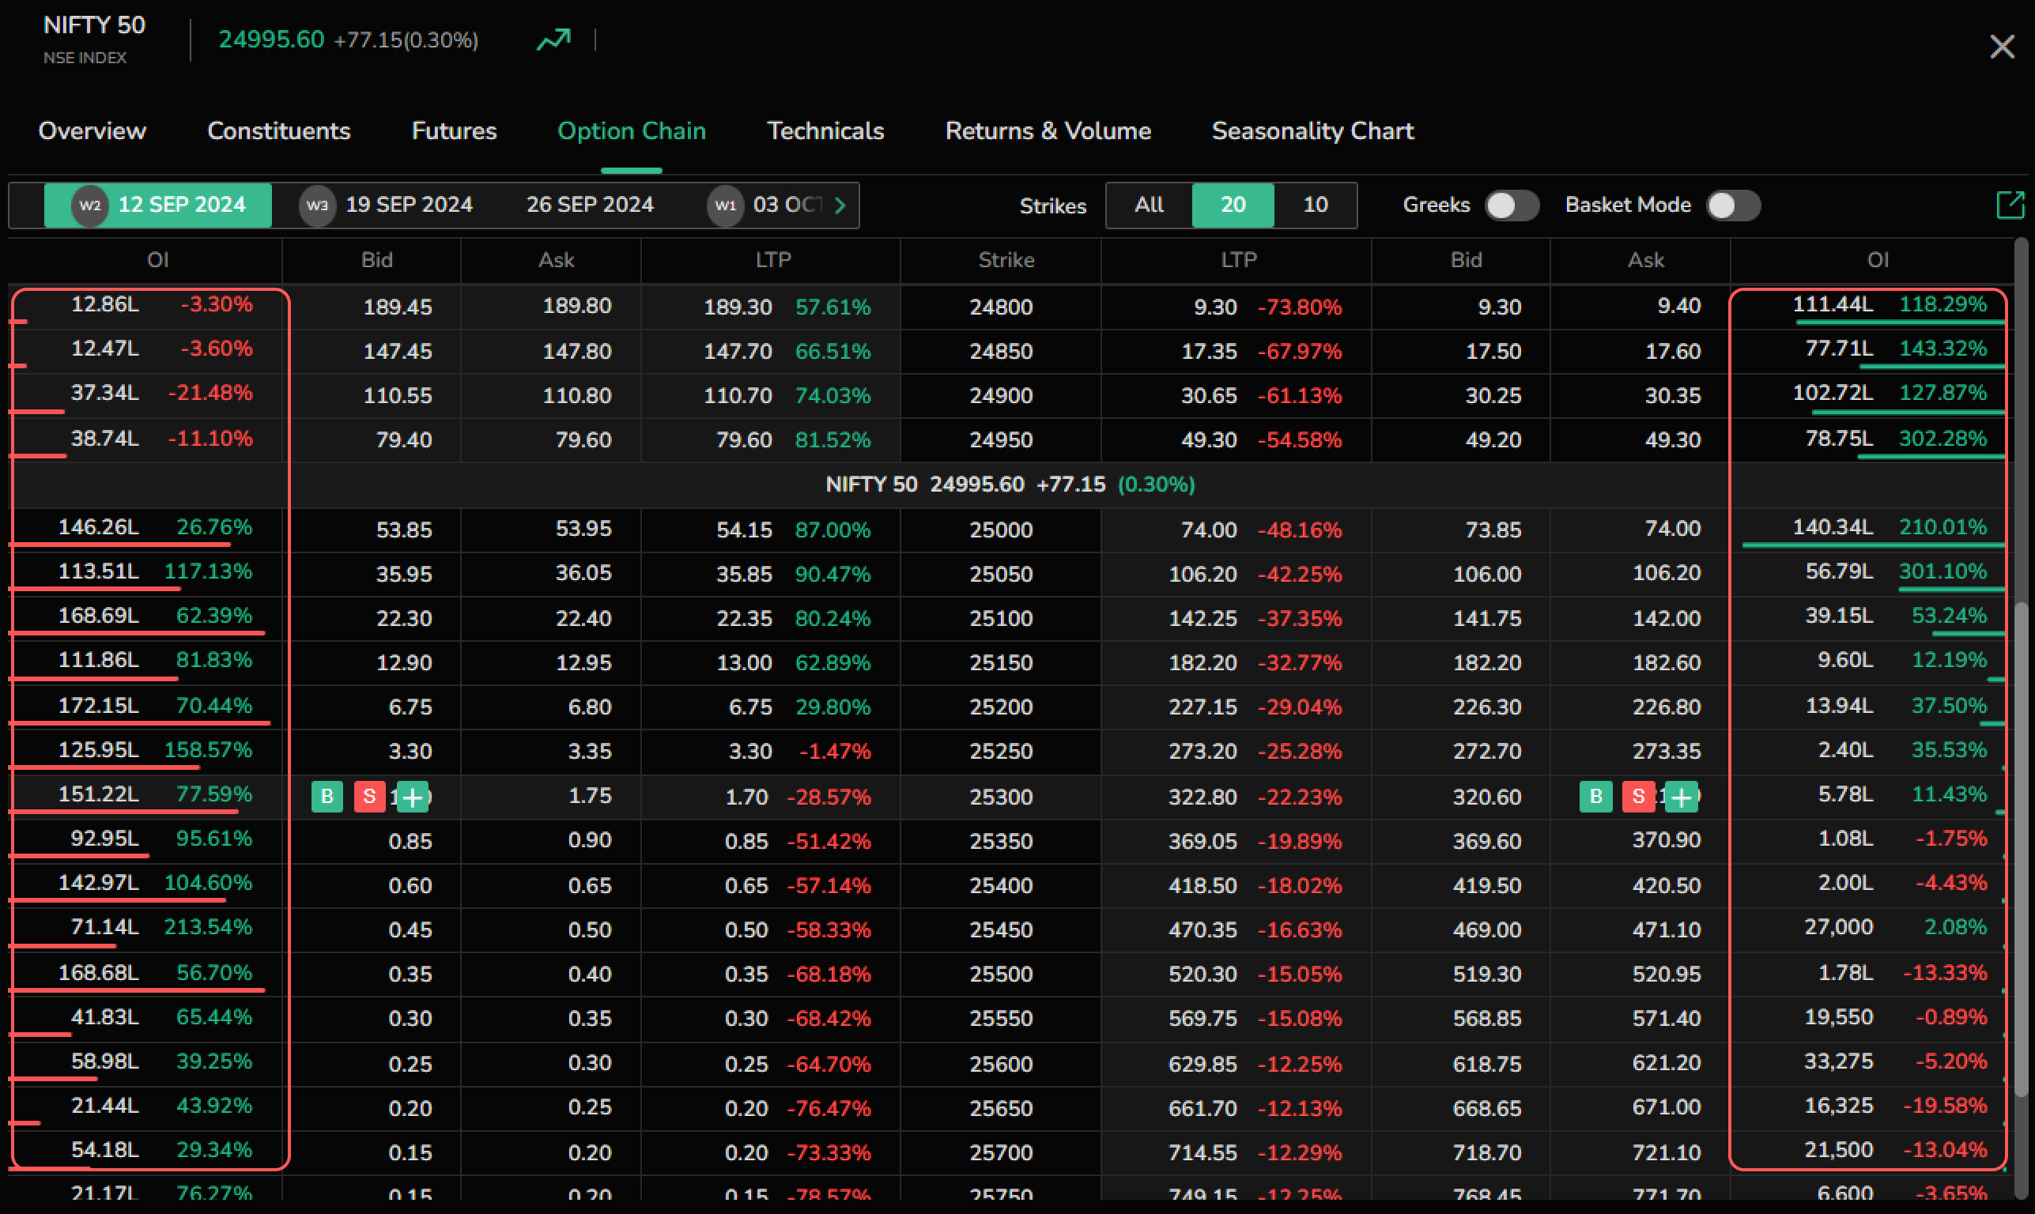This screenshot has height=1214, width=2035.
Task: Click call OI 38.74L at 24950
Action: (104, 439)
